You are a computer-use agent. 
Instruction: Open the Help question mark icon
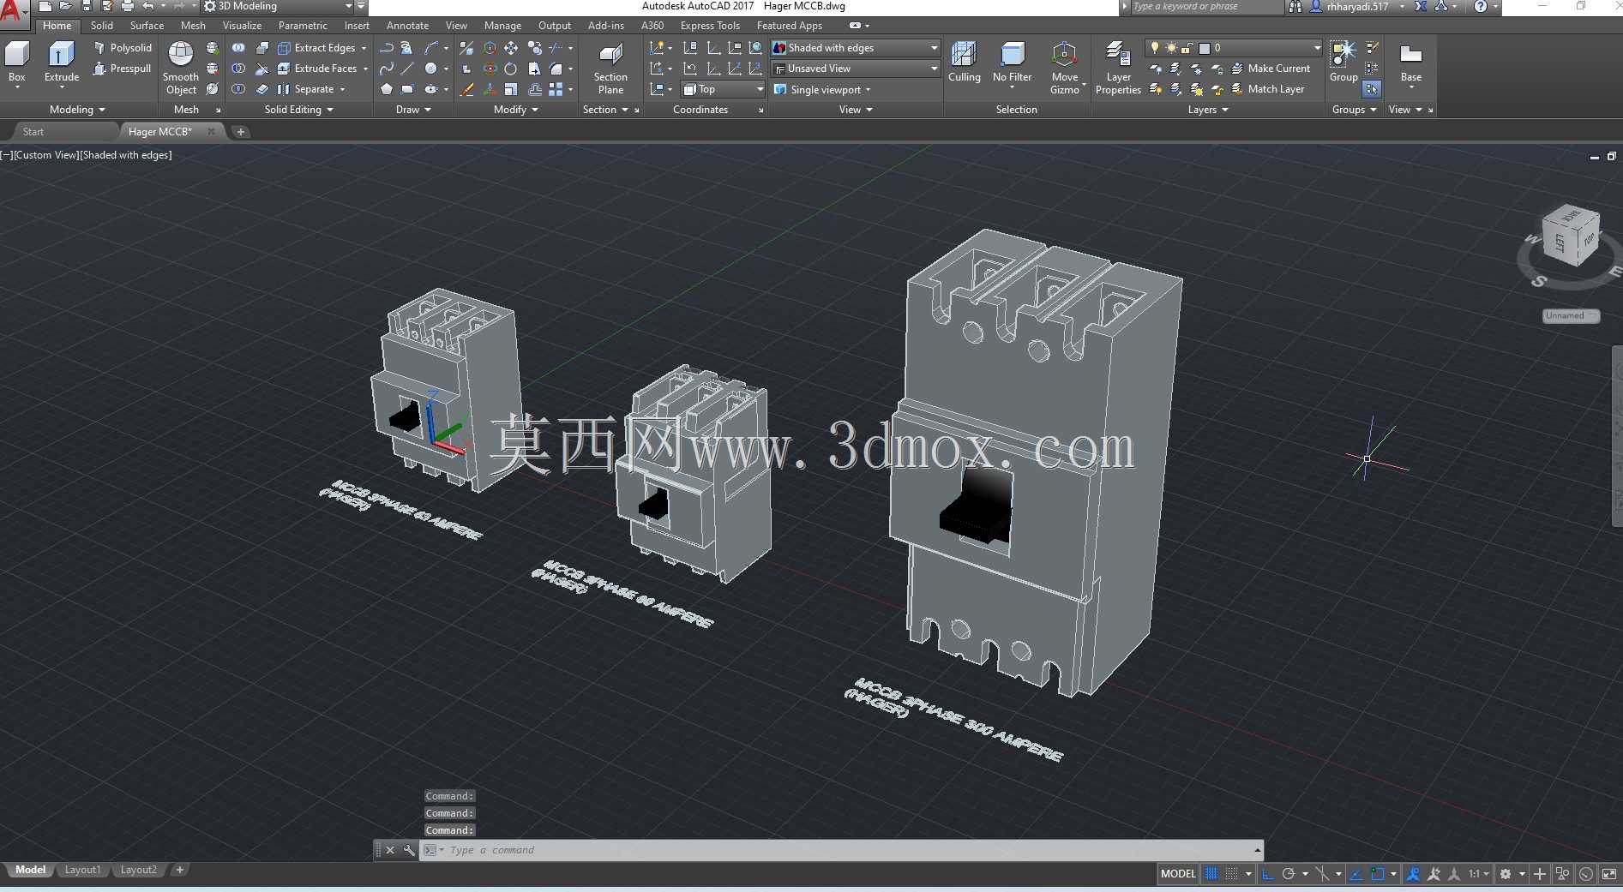pyautogui.click(x=1481, y=7)
